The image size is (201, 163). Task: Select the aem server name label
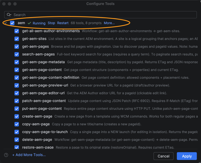pos(21,23)
